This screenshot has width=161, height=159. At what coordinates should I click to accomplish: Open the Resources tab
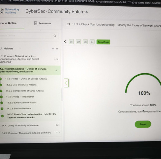tap(43, 23)
